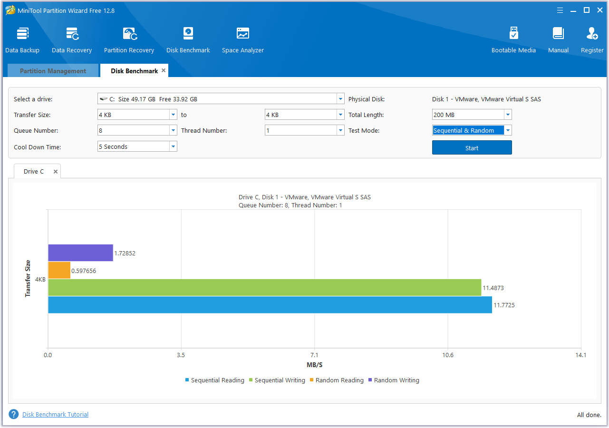Image resolution: width=609 pixels, height=428 pixels.
Task: Click the 14.1 axis tick label
Action: click(581, 355)
